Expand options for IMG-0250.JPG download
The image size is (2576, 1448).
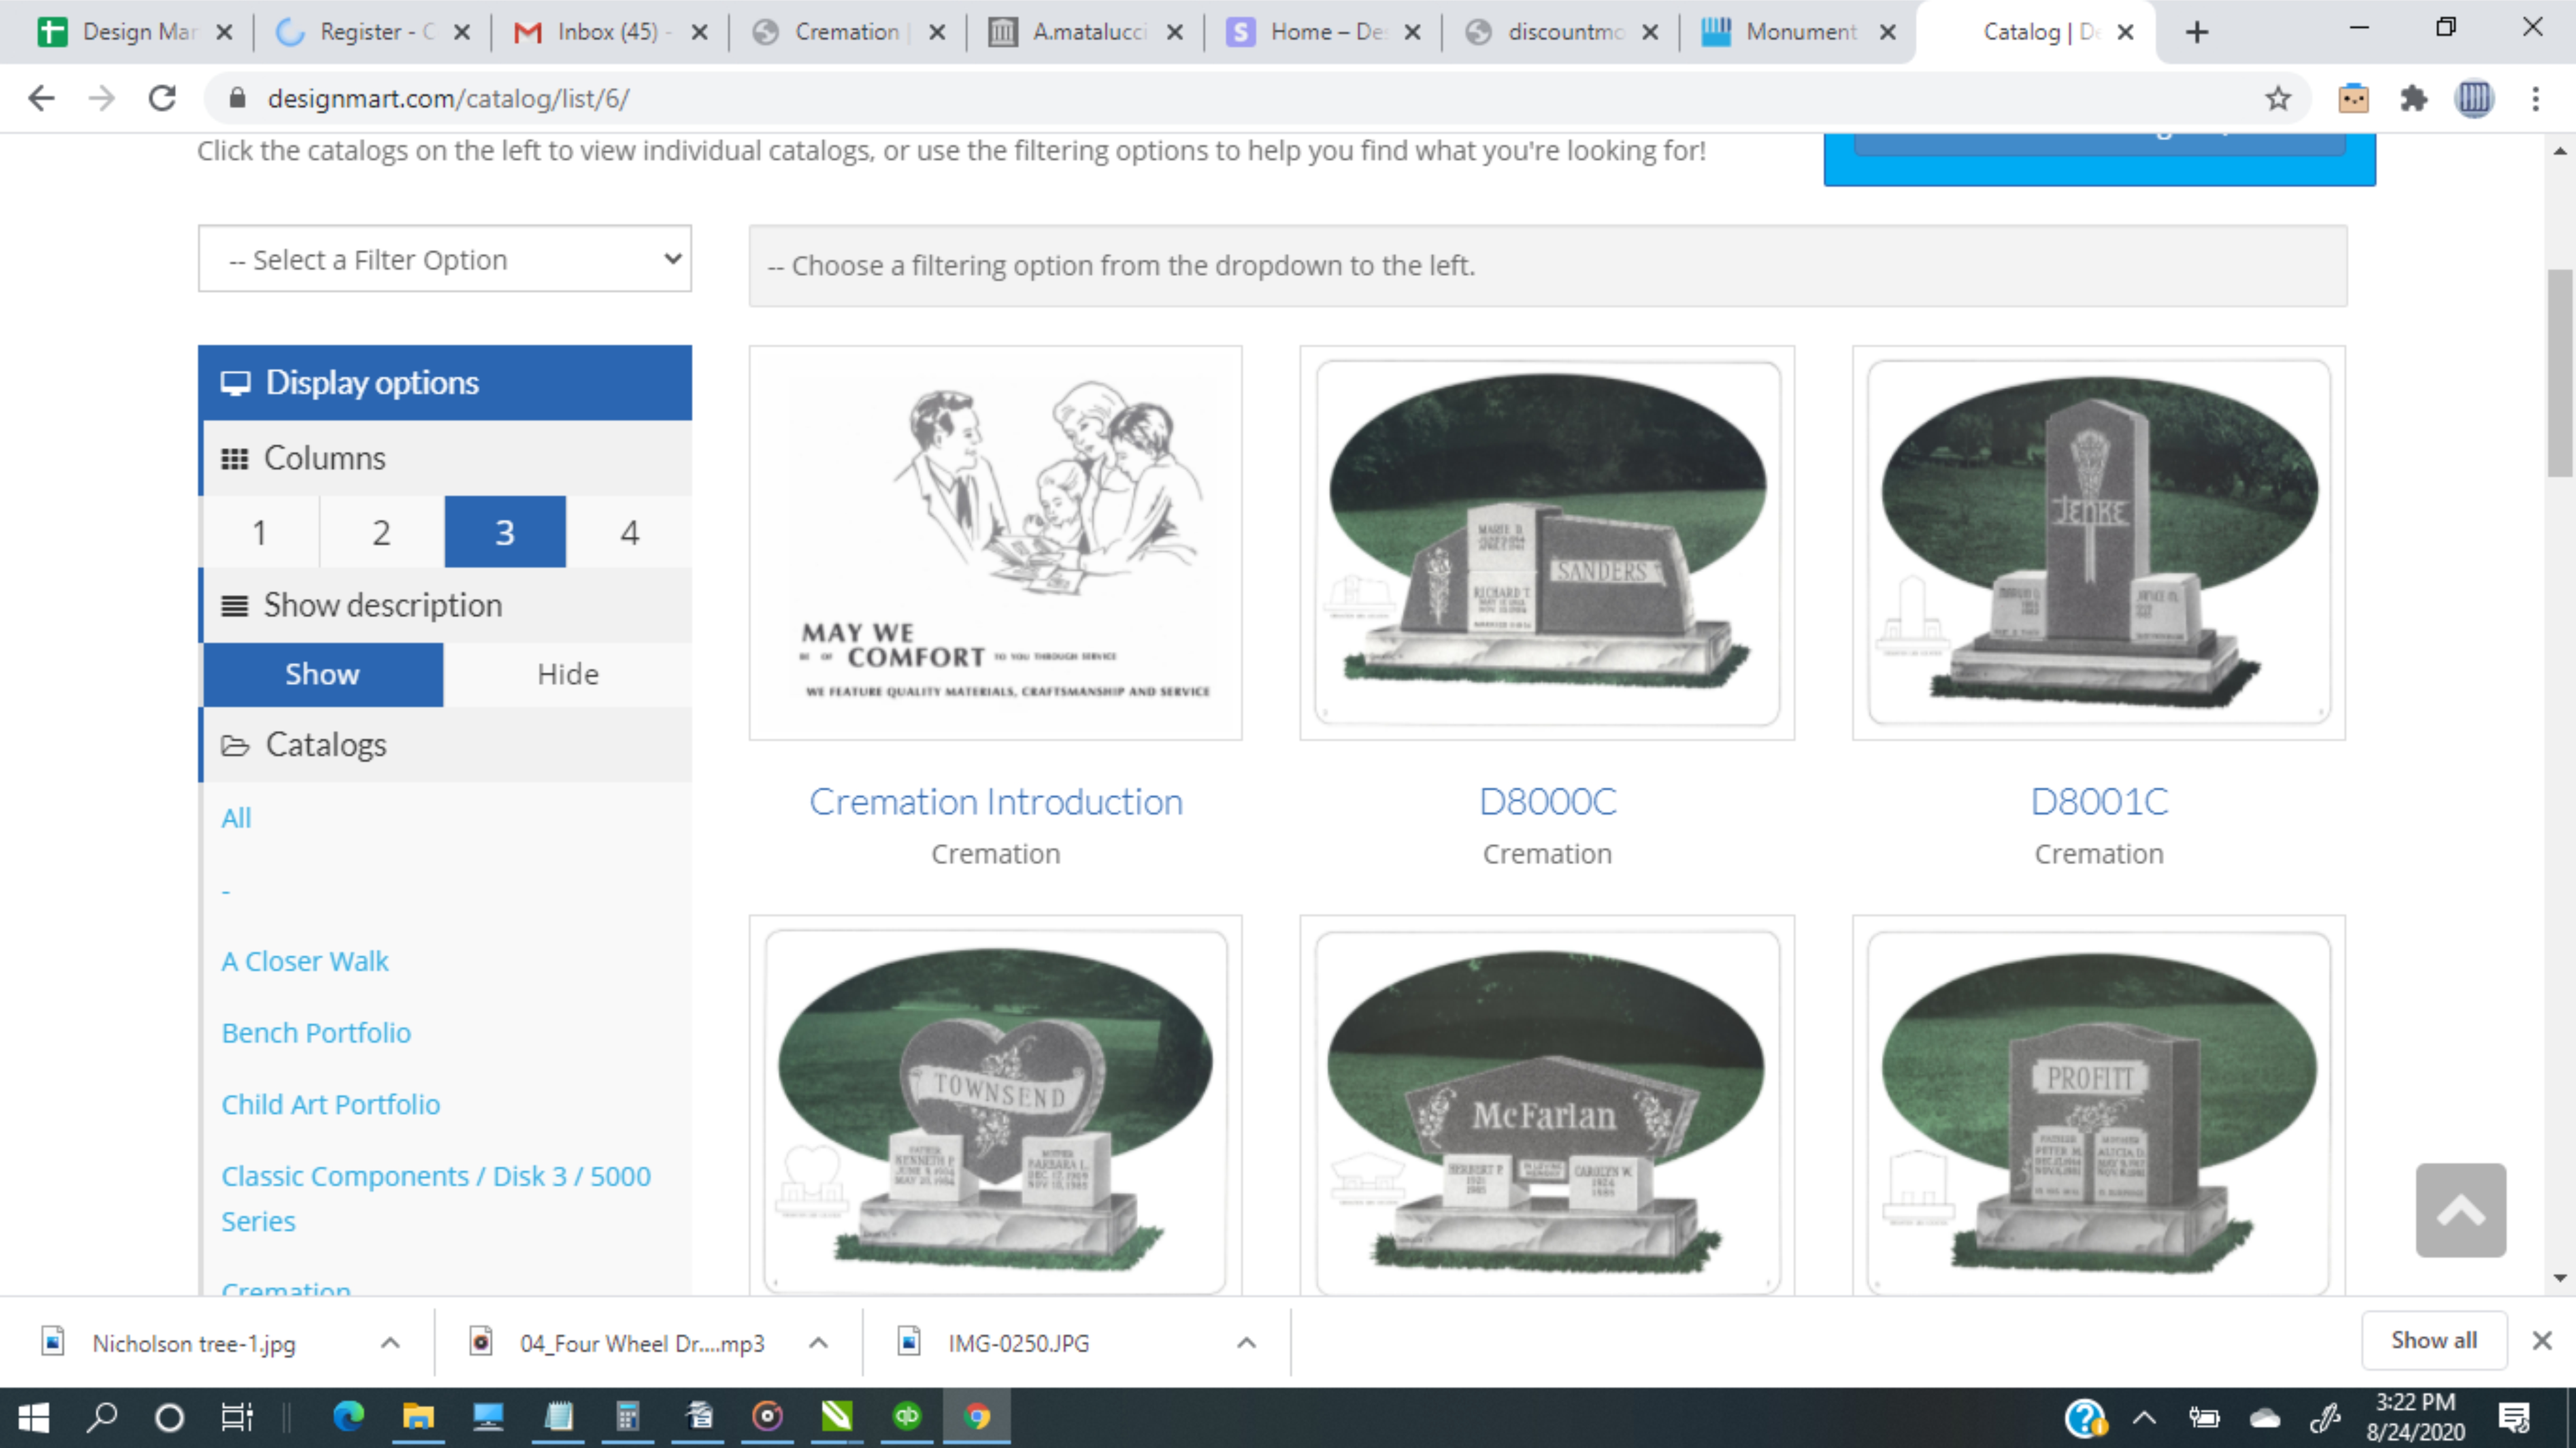coord(1246,1342)
